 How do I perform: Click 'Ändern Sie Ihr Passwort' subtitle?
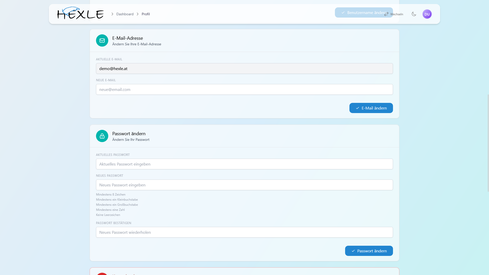(131, 140)
